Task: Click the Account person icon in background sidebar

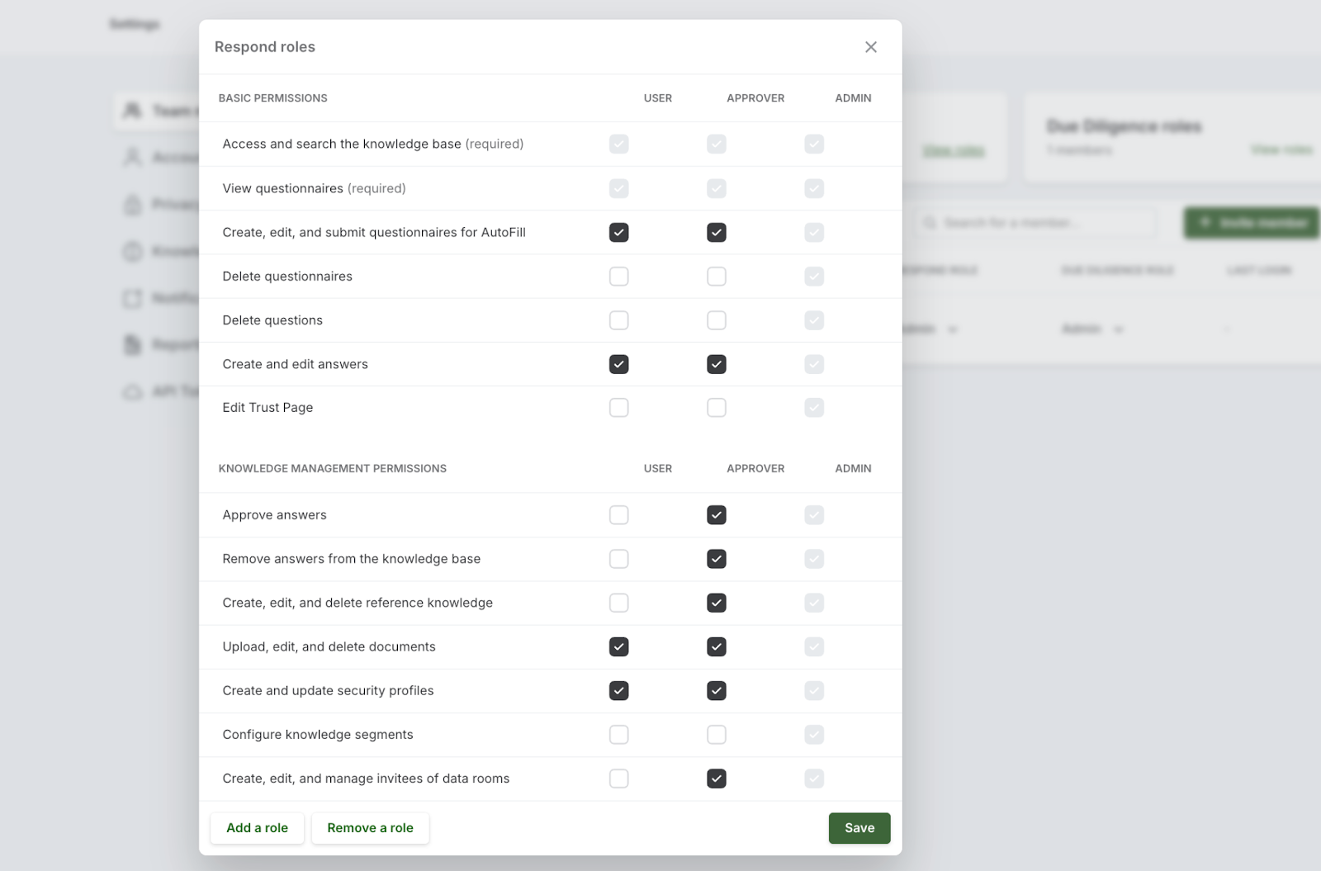Action: click(132, 157)
